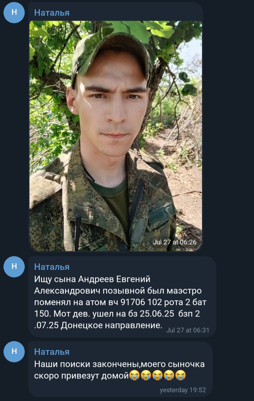Tap the avatar beside the 'Наши поиски закончены' message
The width and height of the screenshot is (254, 401).
(x=14, y=352)
